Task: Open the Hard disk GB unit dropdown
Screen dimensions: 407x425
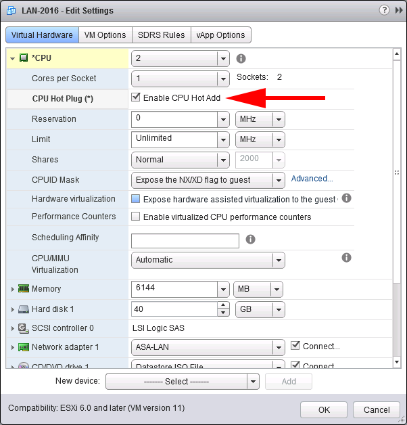Action: point(279,309)
